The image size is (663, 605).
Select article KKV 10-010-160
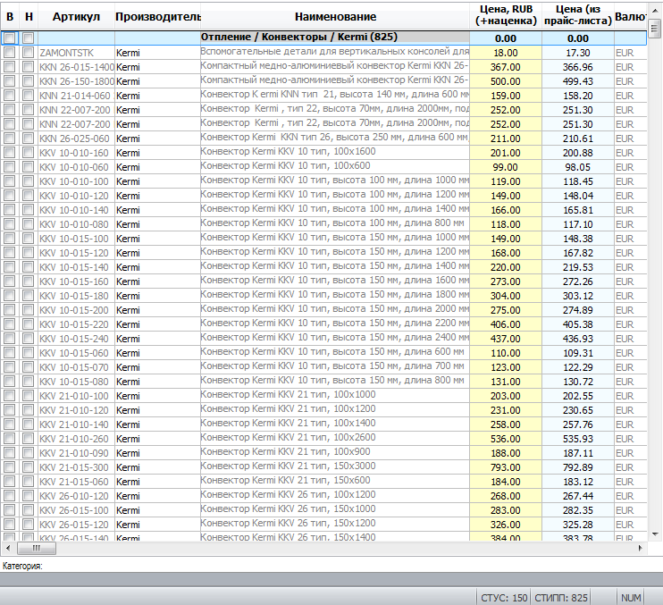[74, 153]
